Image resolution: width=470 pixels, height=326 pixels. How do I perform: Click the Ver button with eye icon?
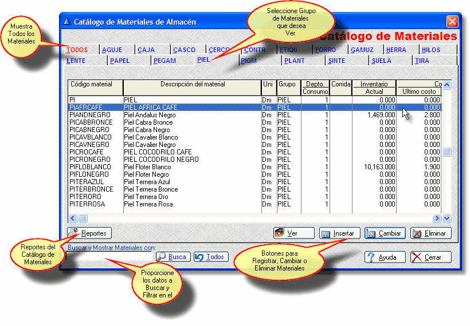[293, 233]
